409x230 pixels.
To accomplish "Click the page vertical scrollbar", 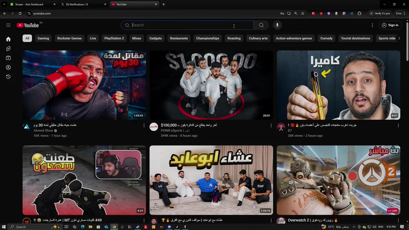I will [407, 42].
